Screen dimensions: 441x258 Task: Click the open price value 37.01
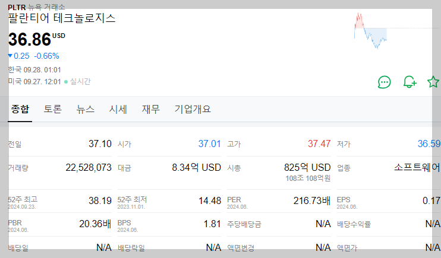(210, 144)
